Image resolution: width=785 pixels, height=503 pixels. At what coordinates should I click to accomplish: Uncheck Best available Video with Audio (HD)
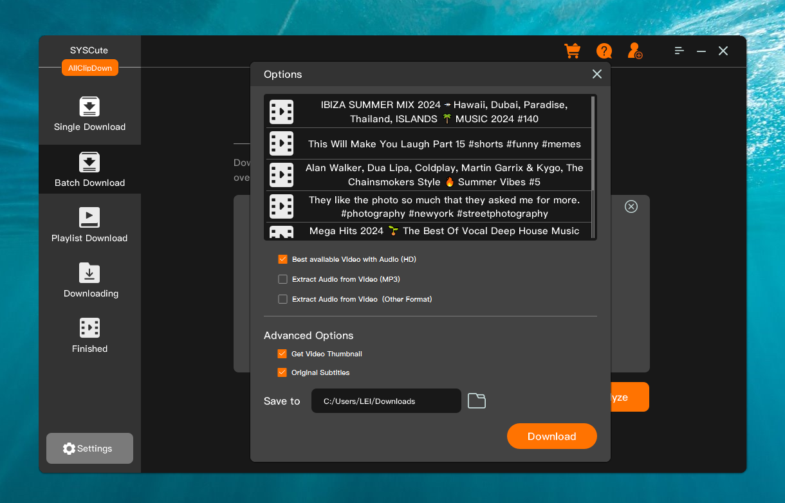click(x=282, y=259)
